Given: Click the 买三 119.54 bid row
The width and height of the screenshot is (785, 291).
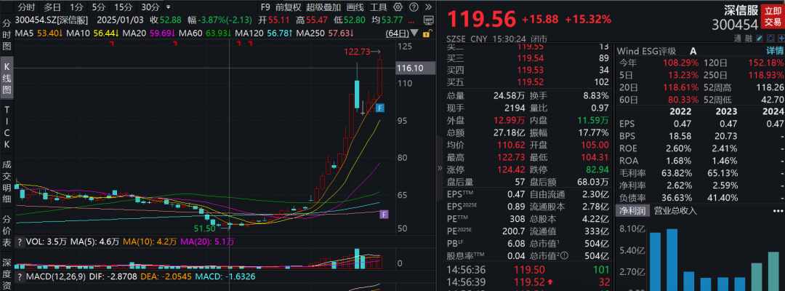Looking at the screenshot, I should tap(528, 59).
